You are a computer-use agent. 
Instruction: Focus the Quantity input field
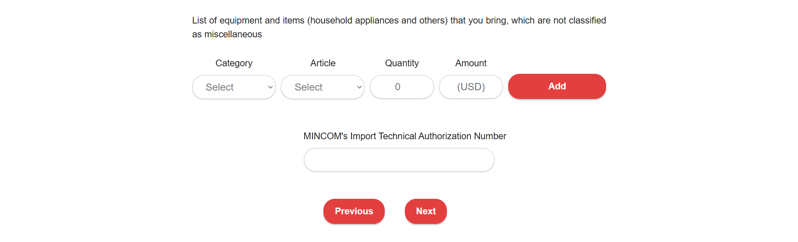point(402,87)
